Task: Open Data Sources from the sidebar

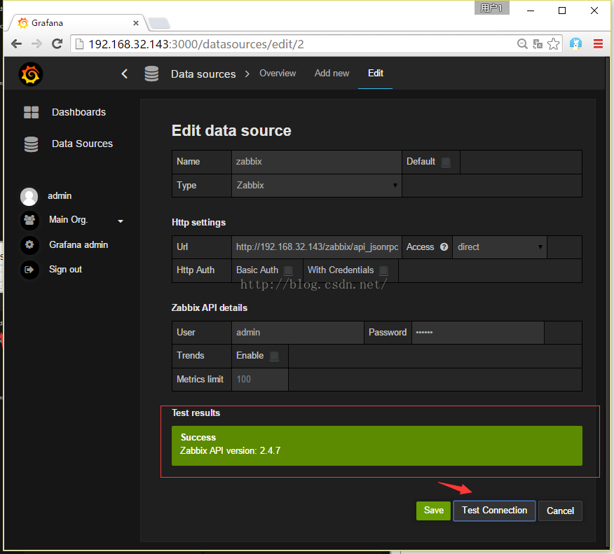Action: coord(82,144)
